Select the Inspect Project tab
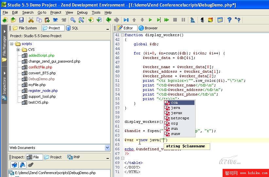Image resolution: width=269 pixels, height=177 pixels. (x=53, y=157)
